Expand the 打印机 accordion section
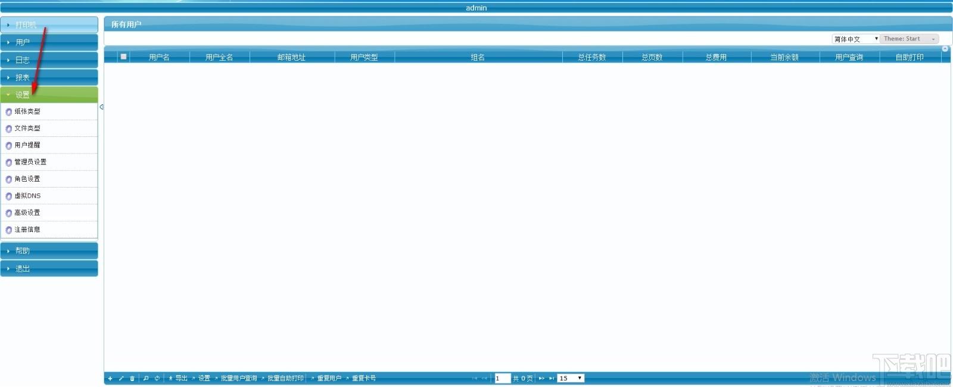The width and height of the screenshot is (953, 387). (x=49, y=25)
